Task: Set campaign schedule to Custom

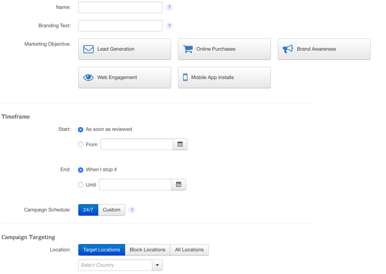Action: pos(111,210)
